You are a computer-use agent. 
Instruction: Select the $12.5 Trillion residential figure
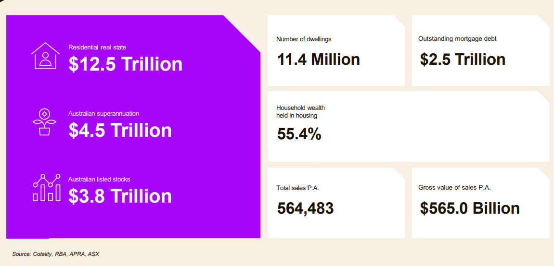point(125,64)
